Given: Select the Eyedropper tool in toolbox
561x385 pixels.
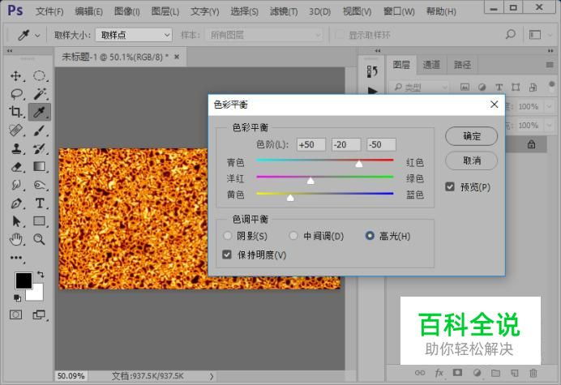Looking at the screenshot, I should click(40, 112).
